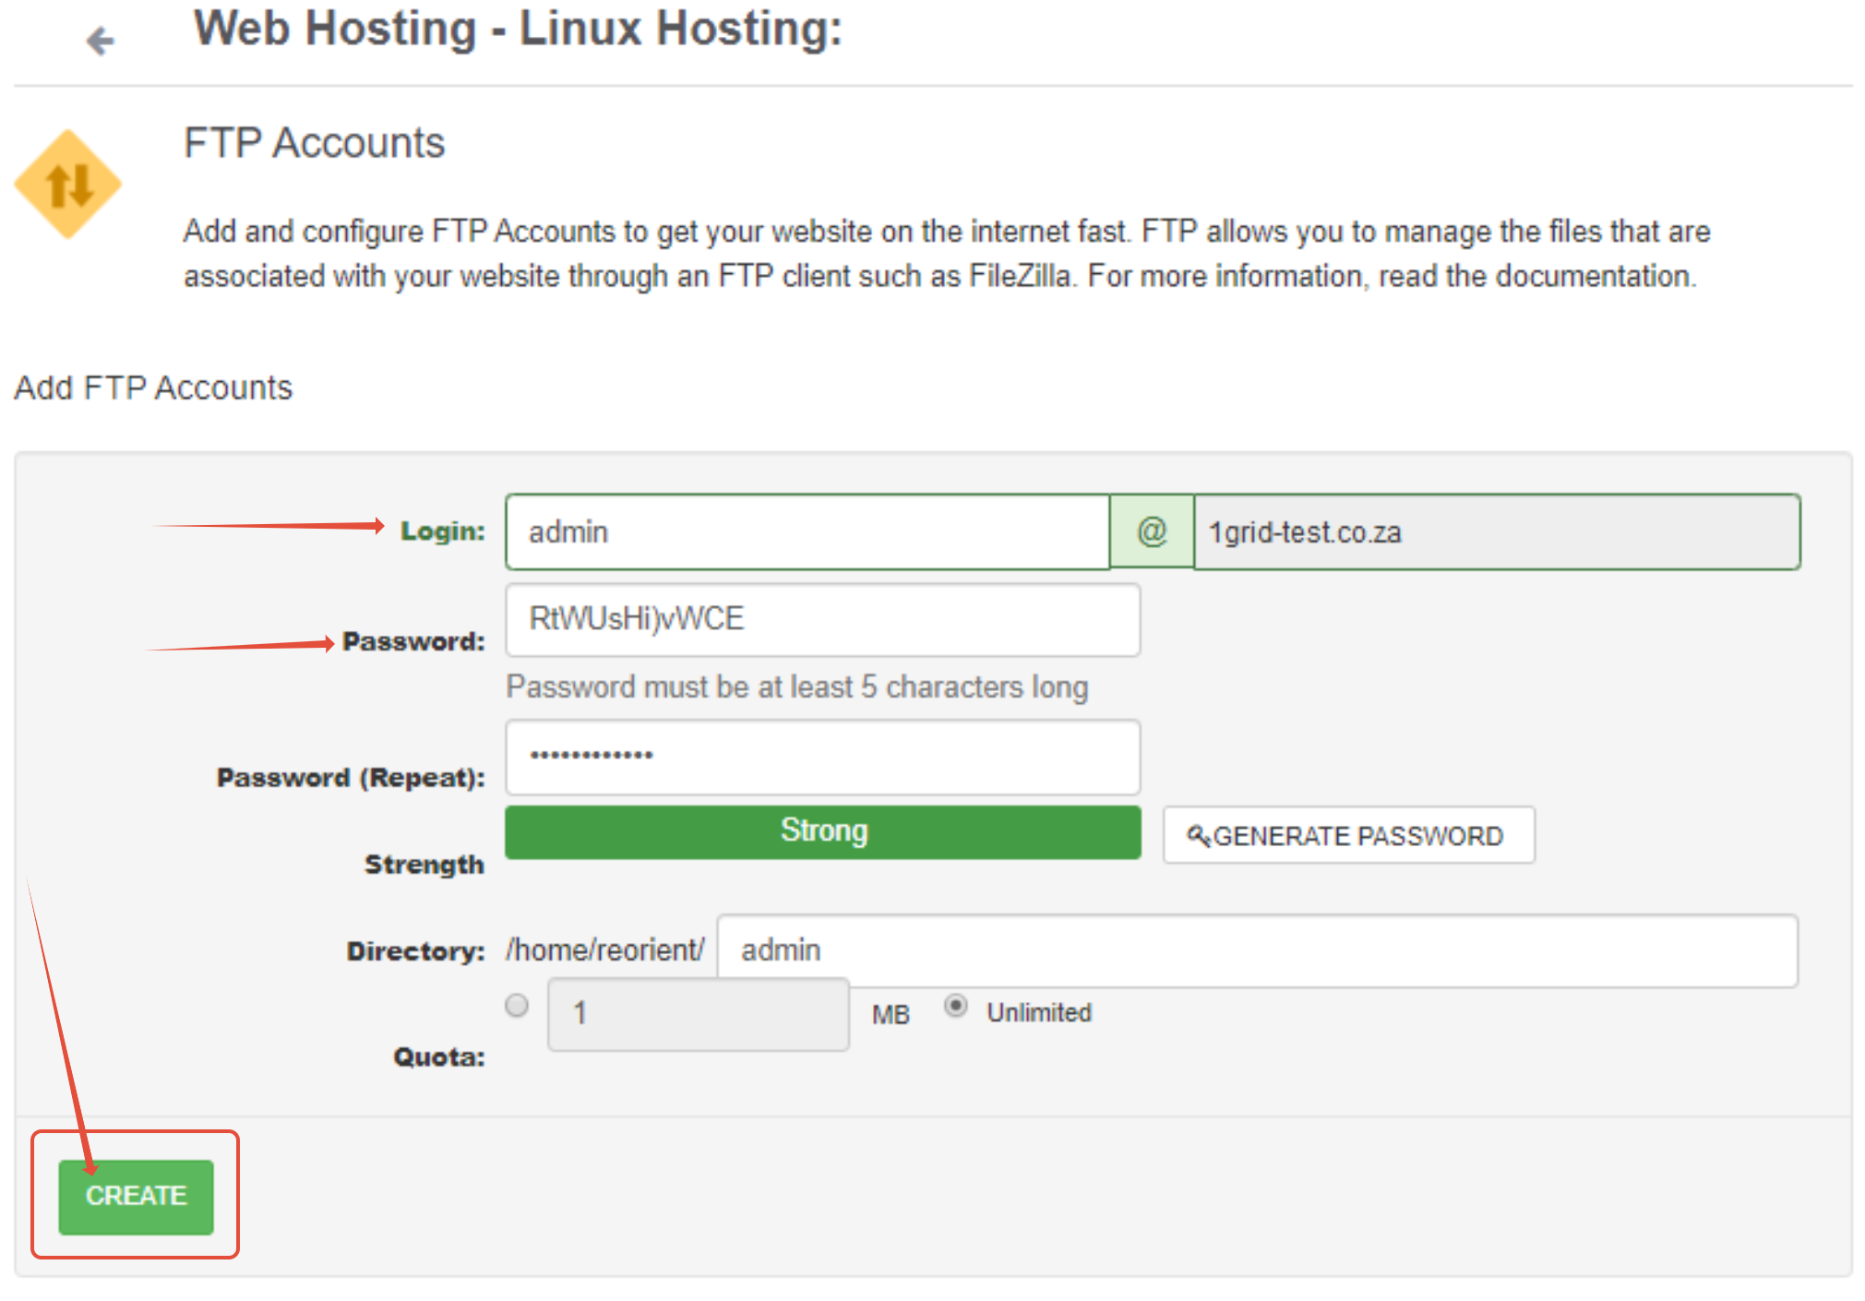
Task: Click the quota MB value field
Action: click(698, 1014)
